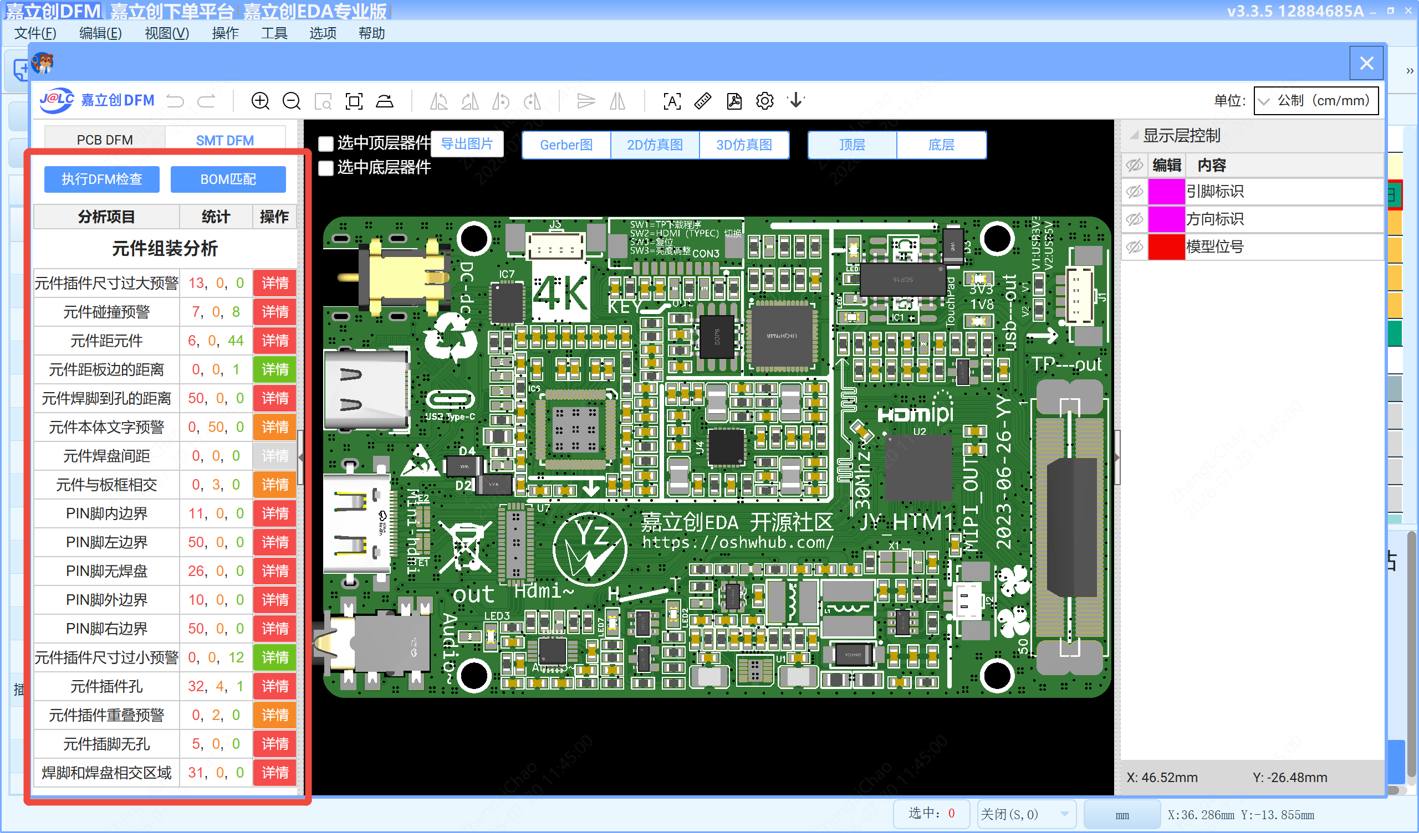Click the double-chevron overflow at right edge
This screenshot has height=833, width=1419.
click(1410, 70)
